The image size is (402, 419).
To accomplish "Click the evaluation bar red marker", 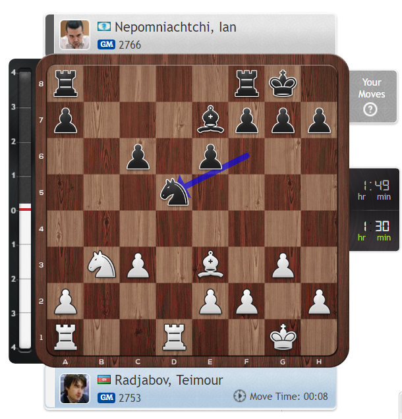I will (25, 209).
